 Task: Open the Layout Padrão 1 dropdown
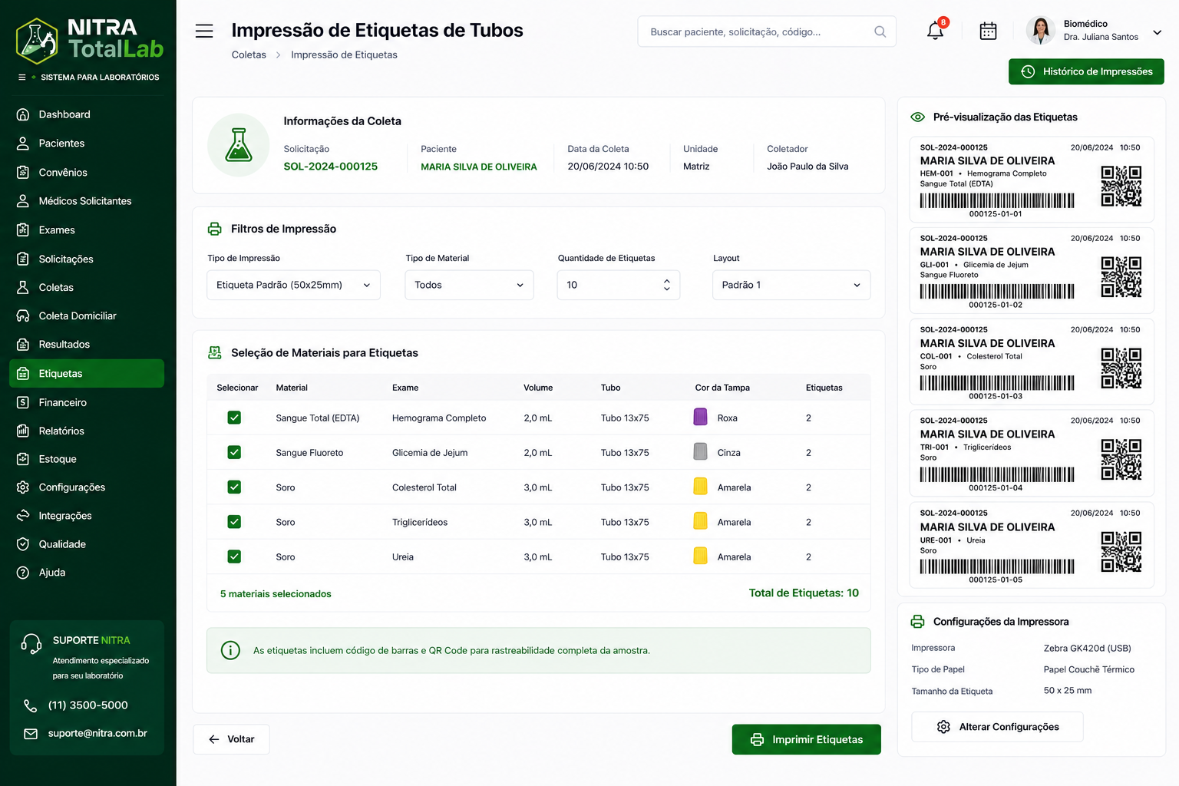791,285
